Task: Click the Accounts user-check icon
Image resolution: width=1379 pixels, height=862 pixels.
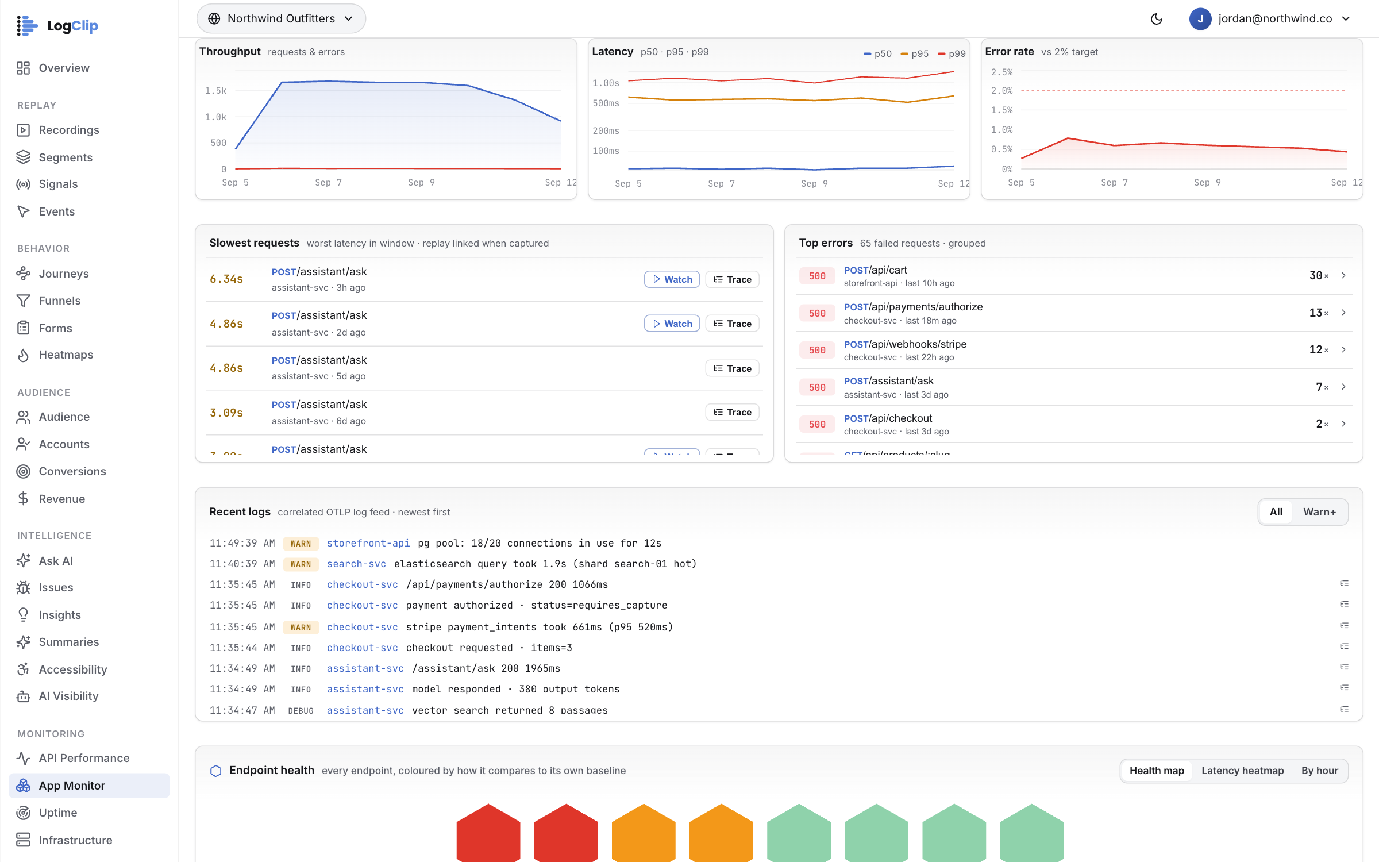Action: (23, 444)
